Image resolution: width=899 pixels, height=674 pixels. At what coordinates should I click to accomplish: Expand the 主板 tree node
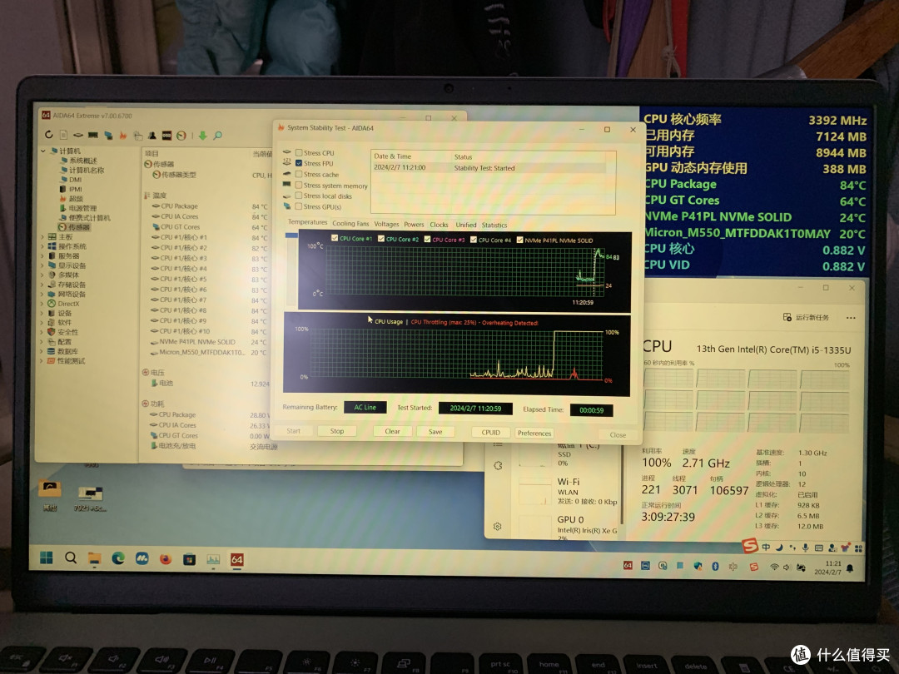pos(44,237)
